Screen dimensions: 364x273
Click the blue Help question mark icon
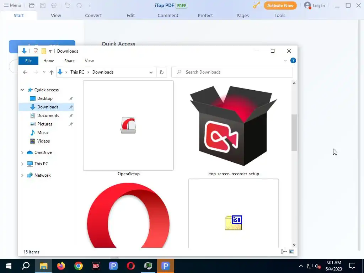point(293,60)
